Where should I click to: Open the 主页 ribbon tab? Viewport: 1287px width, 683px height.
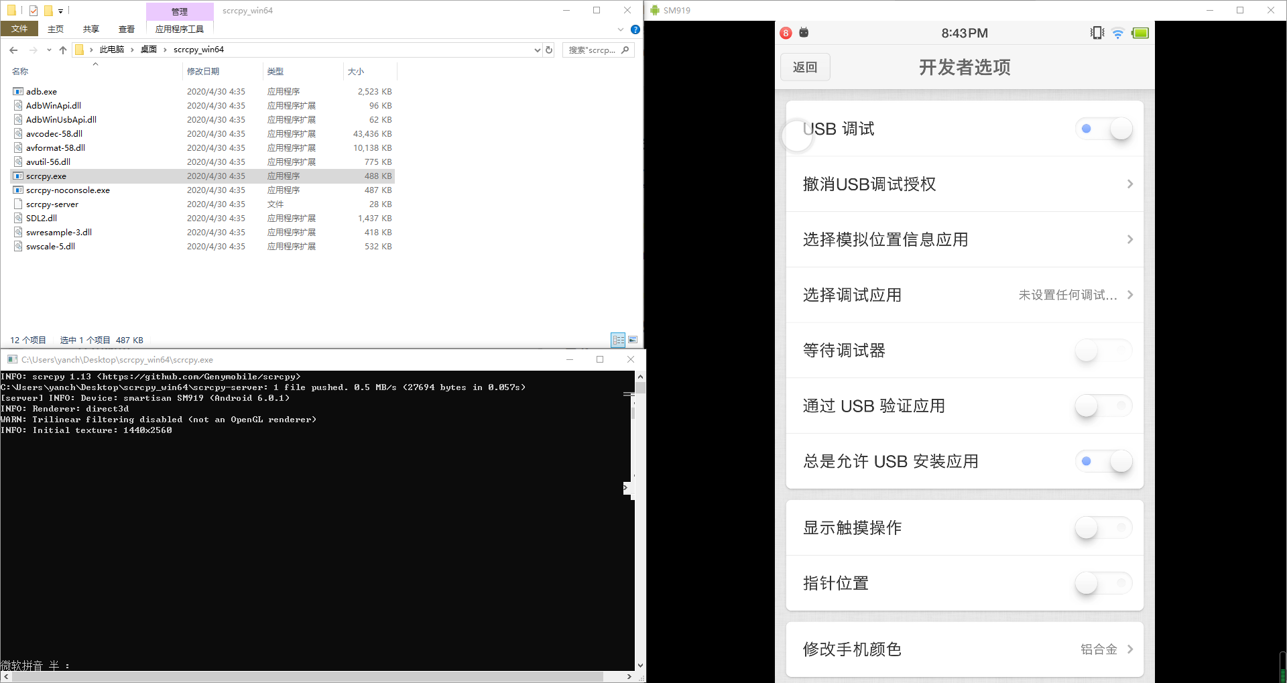(x=56, y=29)
